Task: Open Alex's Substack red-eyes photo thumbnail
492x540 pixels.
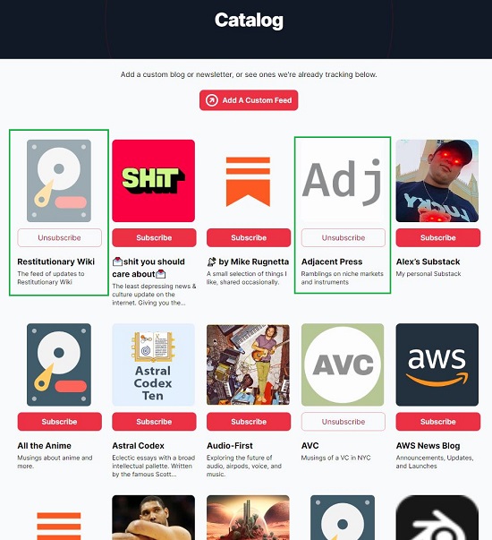Action: pyautogui.click(x=437, y=181)
